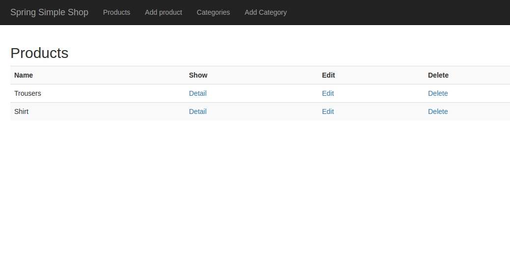Delete the Shirt product
This screenshot has height=277, width=510.
click(438, 111)
